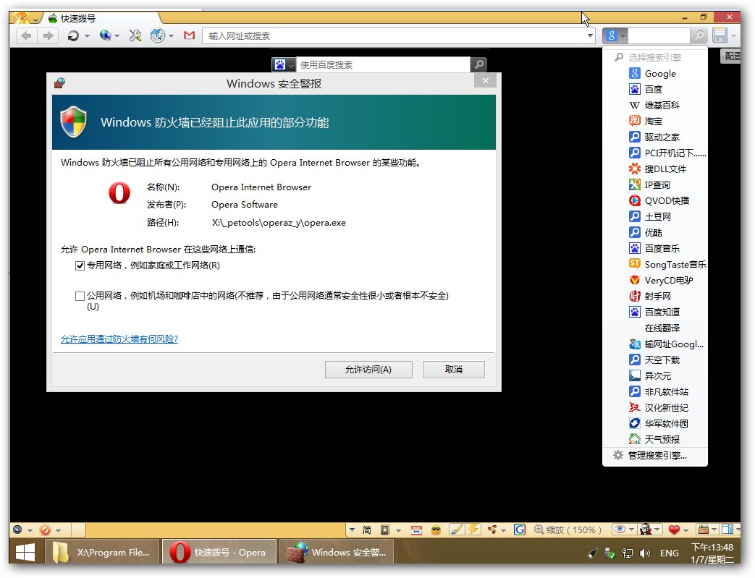Choose SongTaste音乐 search engine
The height and width of the screenshot is (578, 755).
655,264
